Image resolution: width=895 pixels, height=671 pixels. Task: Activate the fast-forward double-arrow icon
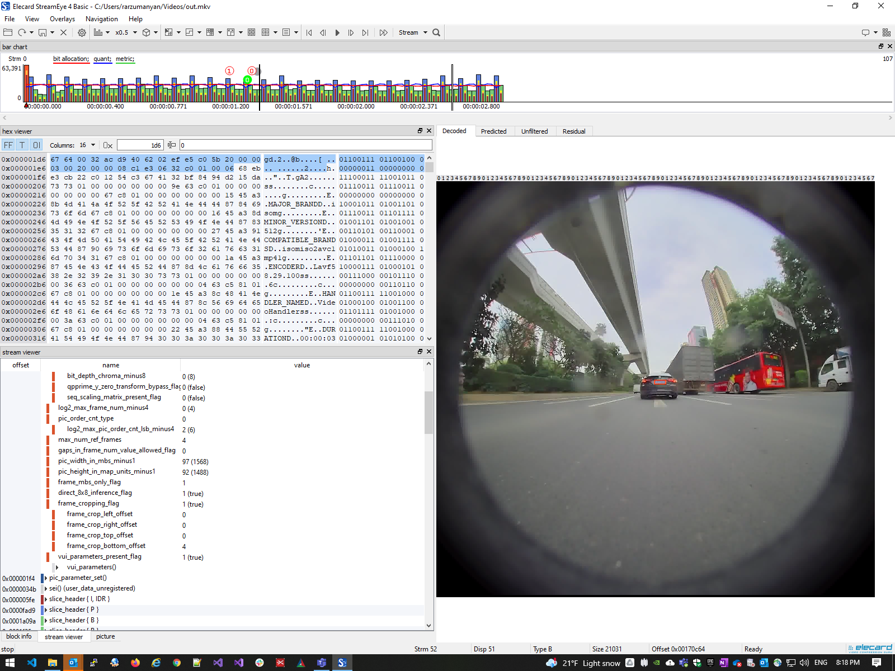384,32
